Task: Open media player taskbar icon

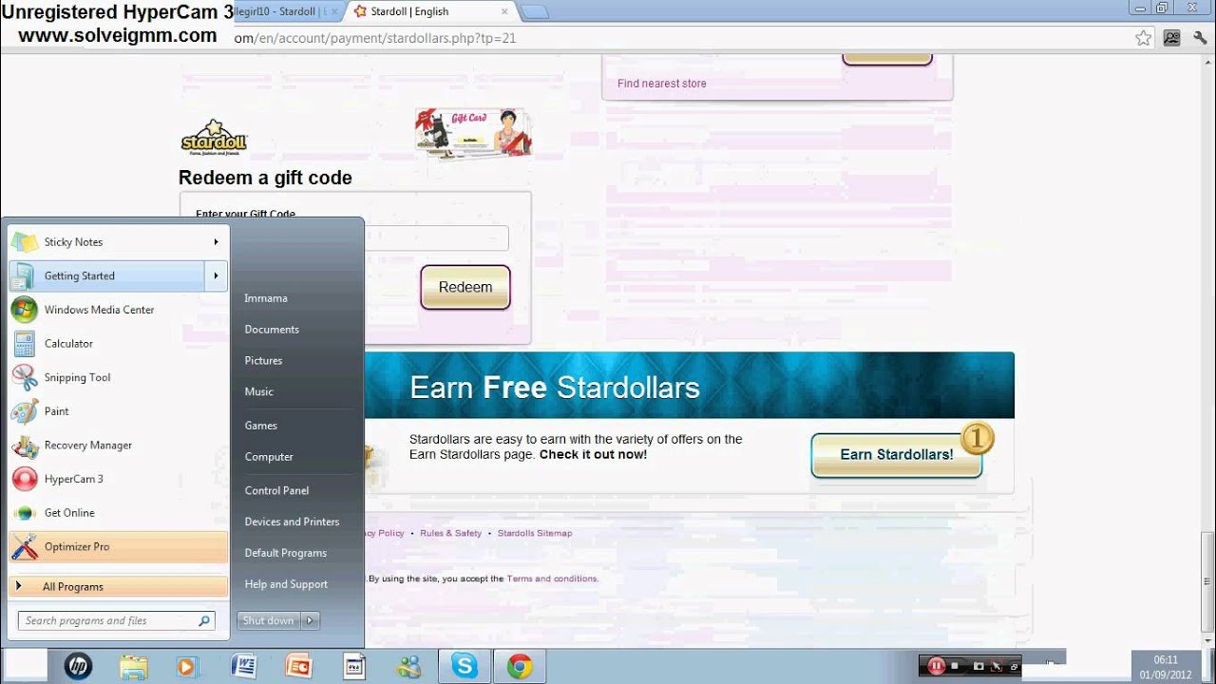Action: point(186,667)
